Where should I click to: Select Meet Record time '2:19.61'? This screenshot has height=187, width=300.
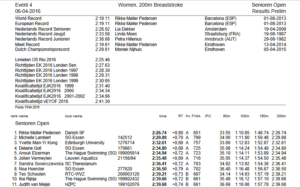point(102,45)
